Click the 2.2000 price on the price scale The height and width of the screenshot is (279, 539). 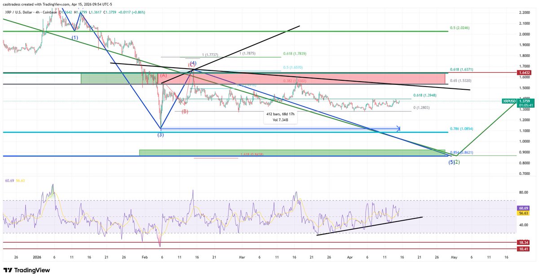(524, 13)
